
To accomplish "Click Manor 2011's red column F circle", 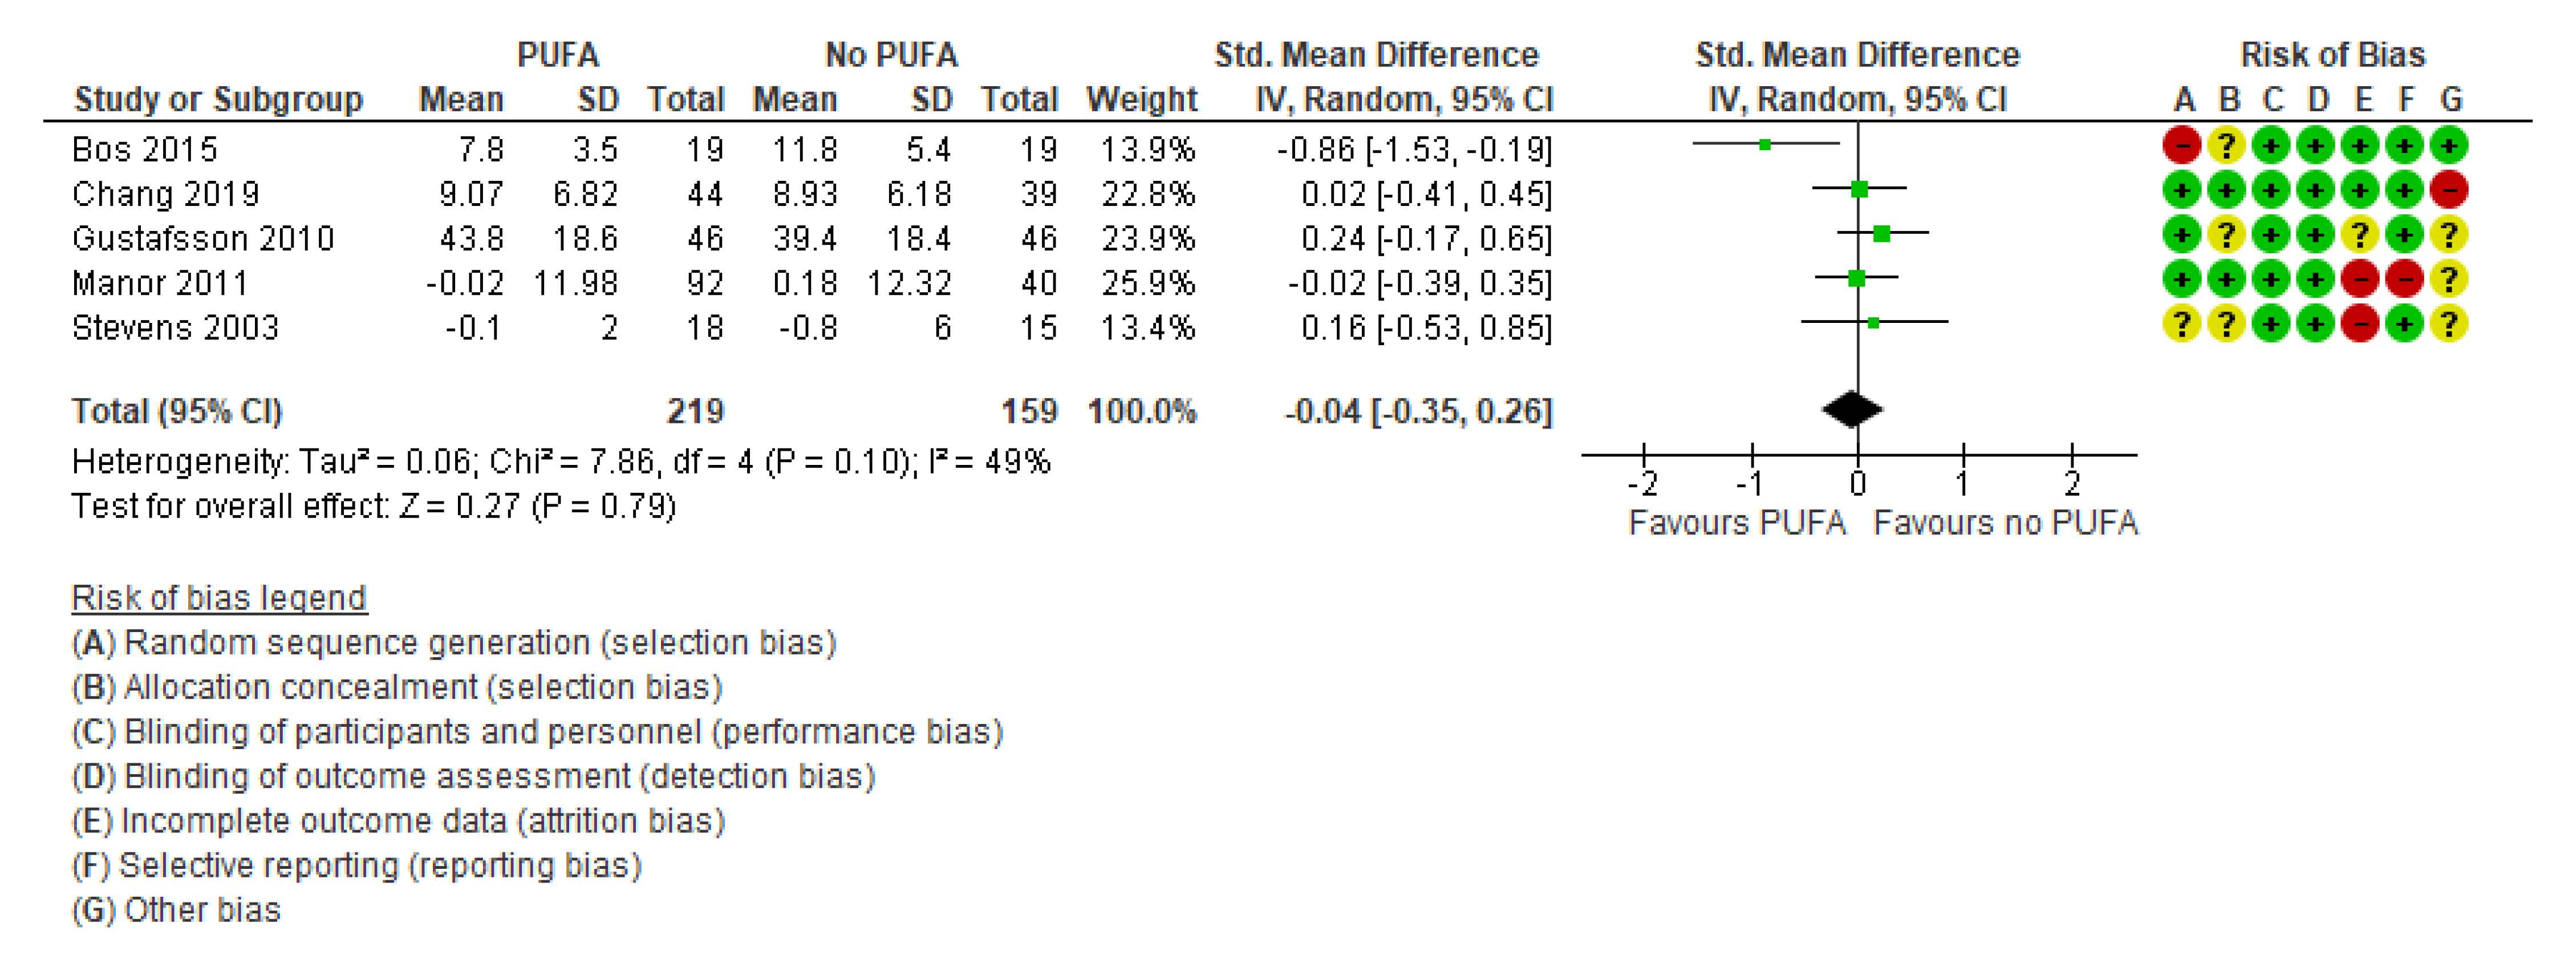I will tap(2404, 280).
